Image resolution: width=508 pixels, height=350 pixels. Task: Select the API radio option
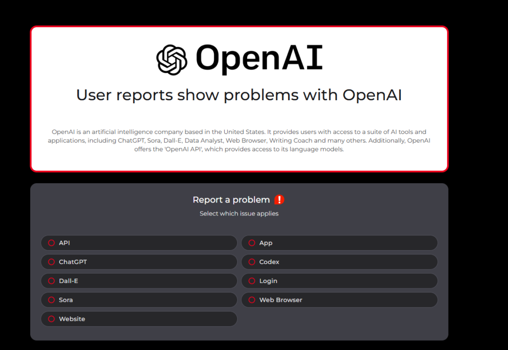tap(51, 243)
